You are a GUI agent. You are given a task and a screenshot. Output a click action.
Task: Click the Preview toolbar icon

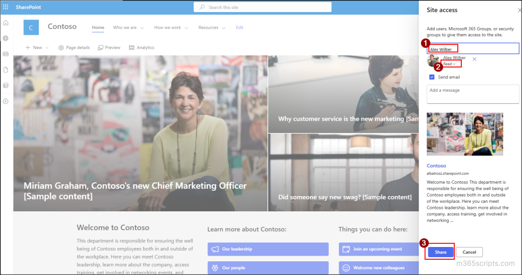coord(100,47)
